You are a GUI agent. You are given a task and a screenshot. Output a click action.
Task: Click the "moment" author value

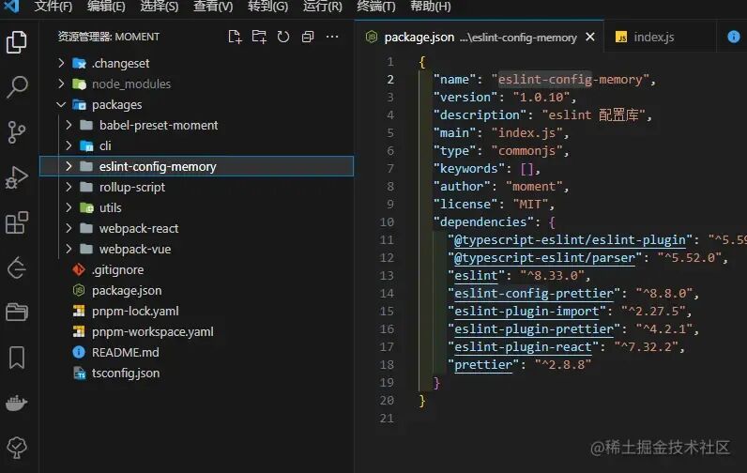coord(534,186)
